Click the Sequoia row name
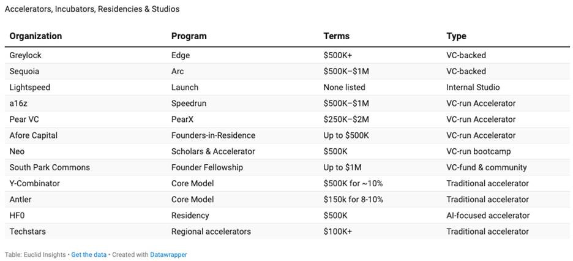Screen dimensions: 573x261 pyautogui.click(x=24, y=71)
